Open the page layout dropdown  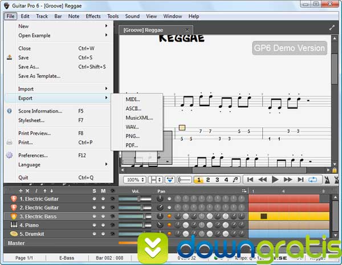(155, 180)
